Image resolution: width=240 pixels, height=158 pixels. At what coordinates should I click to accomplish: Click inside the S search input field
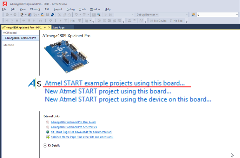216,15
